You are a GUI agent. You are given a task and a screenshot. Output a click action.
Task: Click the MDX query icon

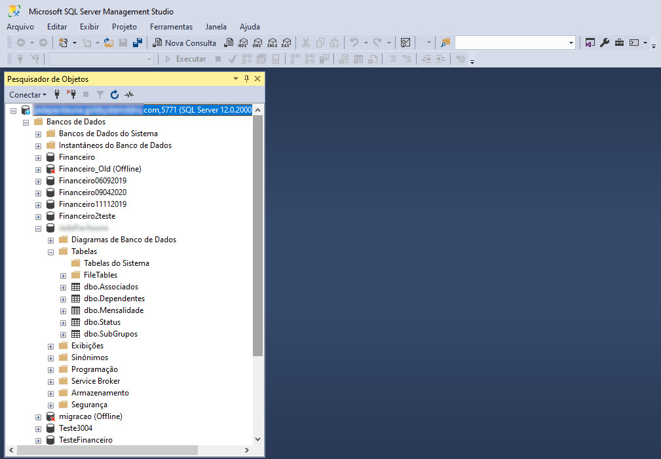[x=243, y=43]
